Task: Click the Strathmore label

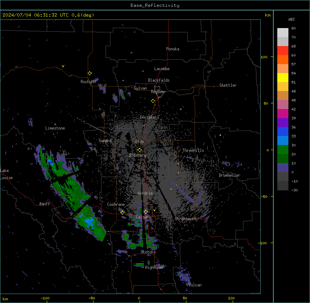Action: (x=186, y=219)
